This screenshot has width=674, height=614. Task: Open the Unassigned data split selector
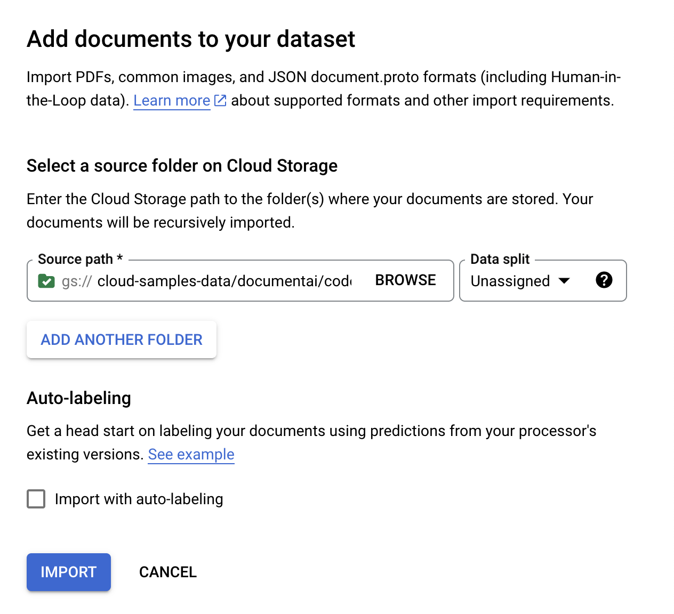520,281
